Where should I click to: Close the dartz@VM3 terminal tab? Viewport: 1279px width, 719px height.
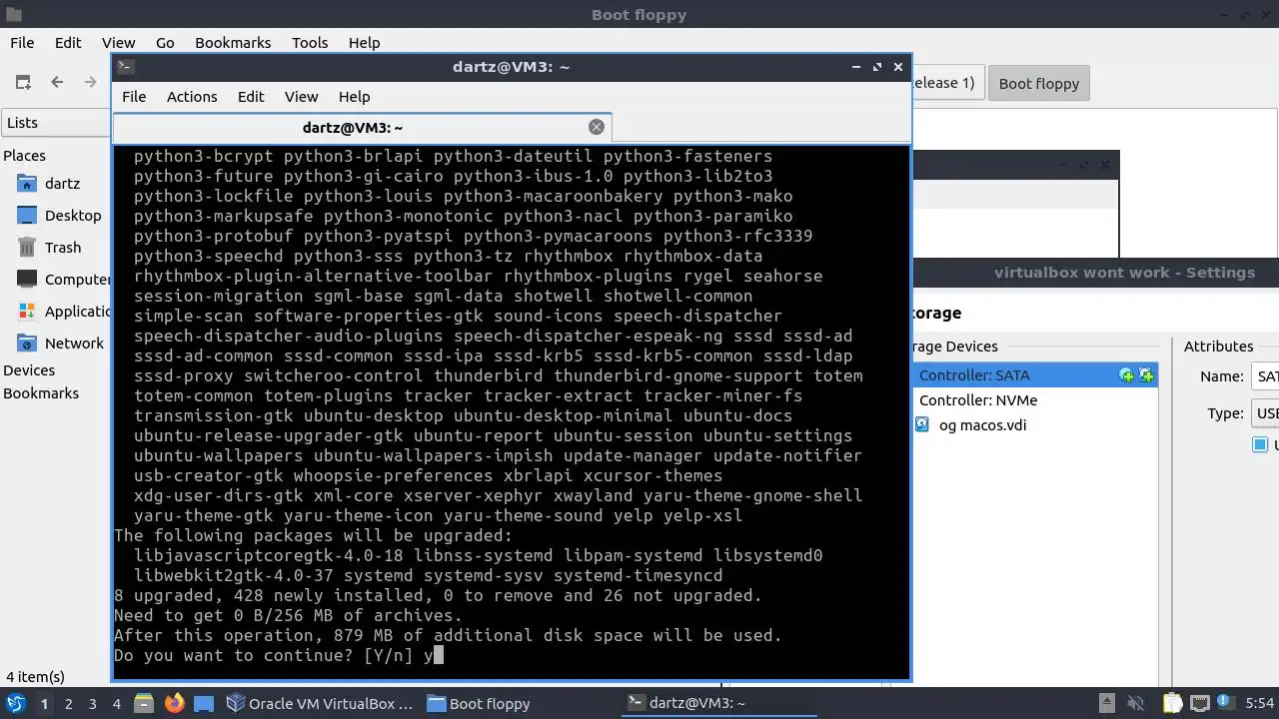click(597, 127)
